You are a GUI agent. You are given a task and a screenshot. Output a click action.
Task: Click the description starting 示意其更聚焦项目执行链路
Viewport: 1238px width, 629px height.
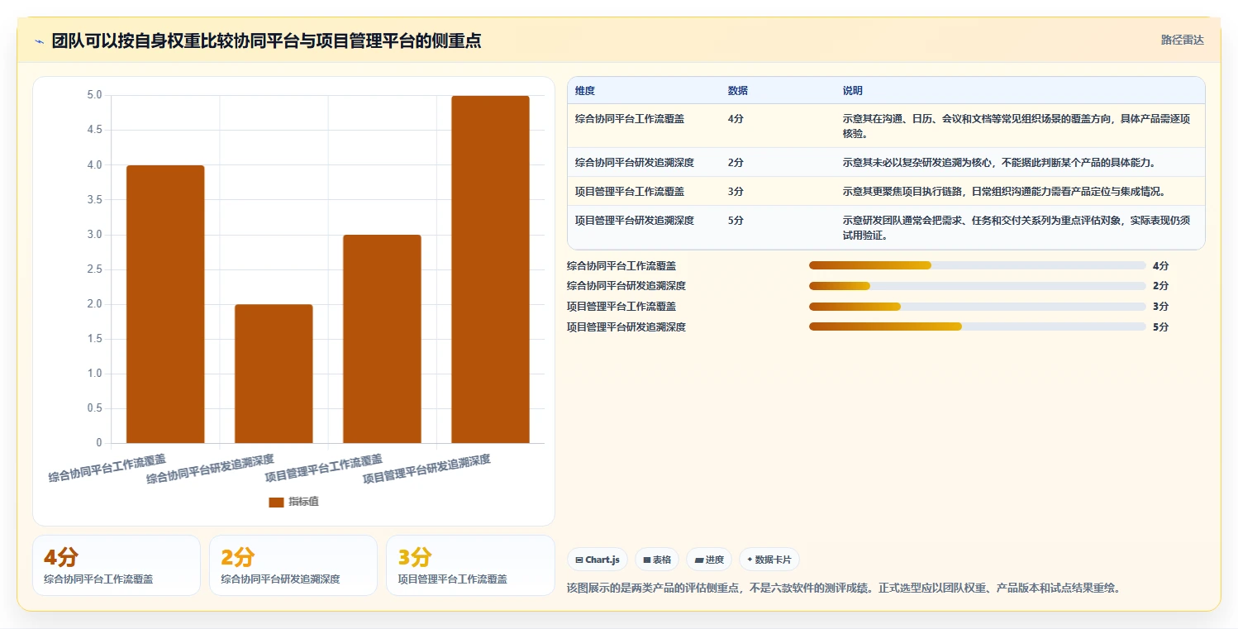1003,192
